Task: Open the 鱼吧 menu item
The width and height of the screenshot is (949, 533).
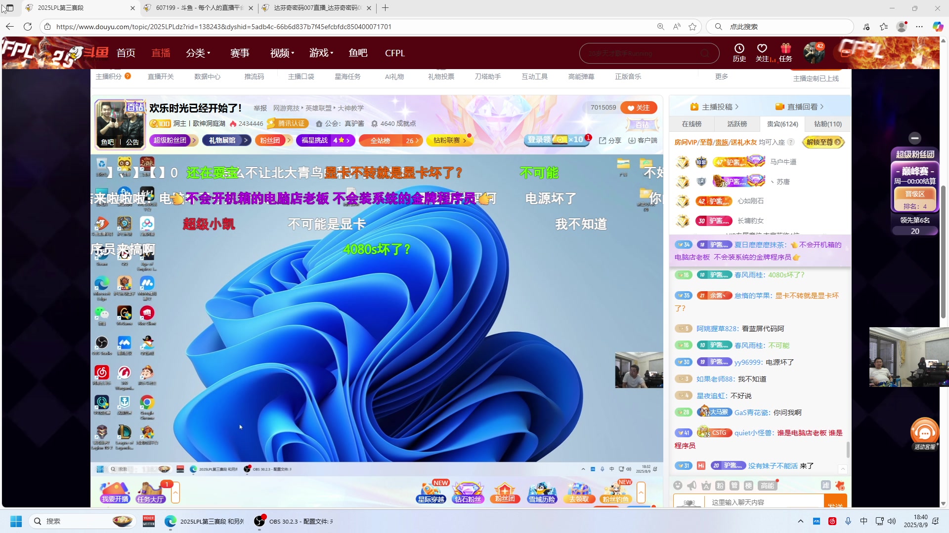Action: [358, 53]
